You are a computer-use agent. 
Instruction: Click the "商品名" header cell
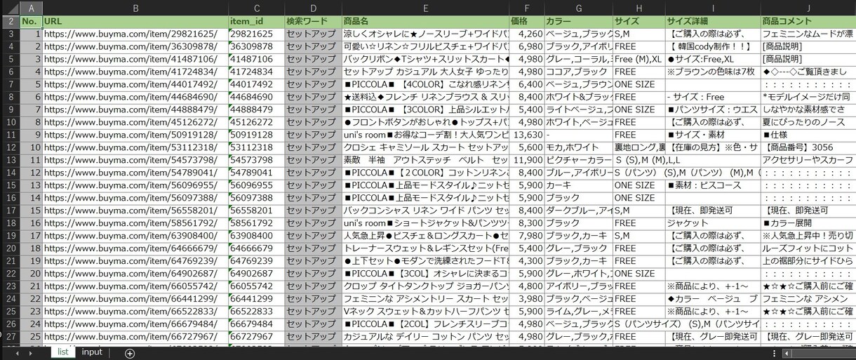point(425,21)
